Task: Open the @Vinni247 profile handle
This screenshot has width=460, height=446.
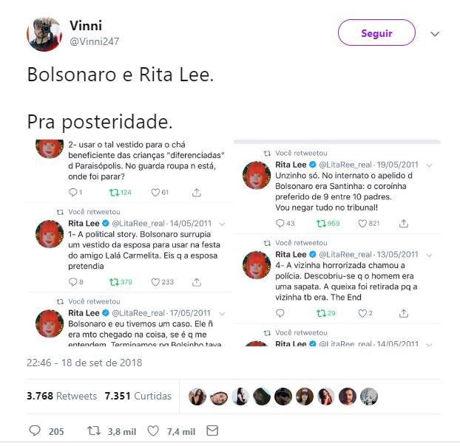Action: pyautogui.click(x=94, y=41)
